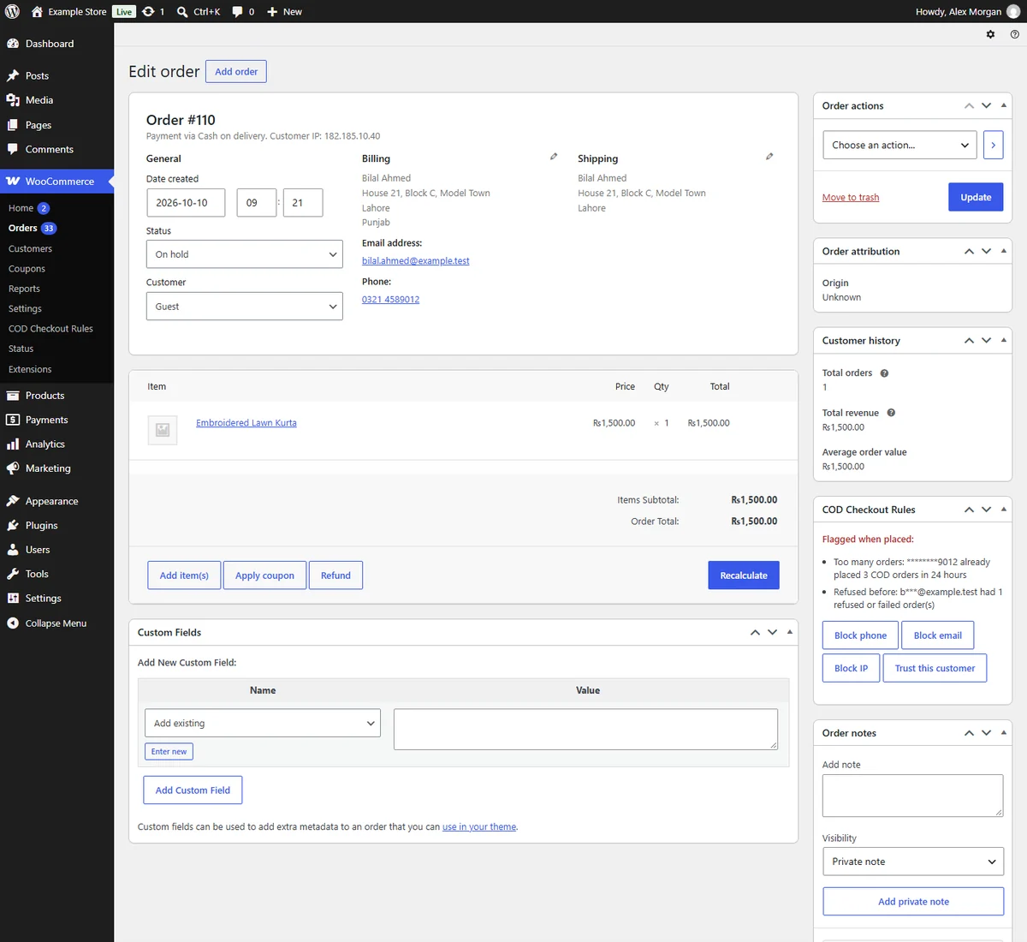The image size is (1027, 942).
Task: Open the Example Store home icon
Action: pyautogui.click(x=37, y=11)
